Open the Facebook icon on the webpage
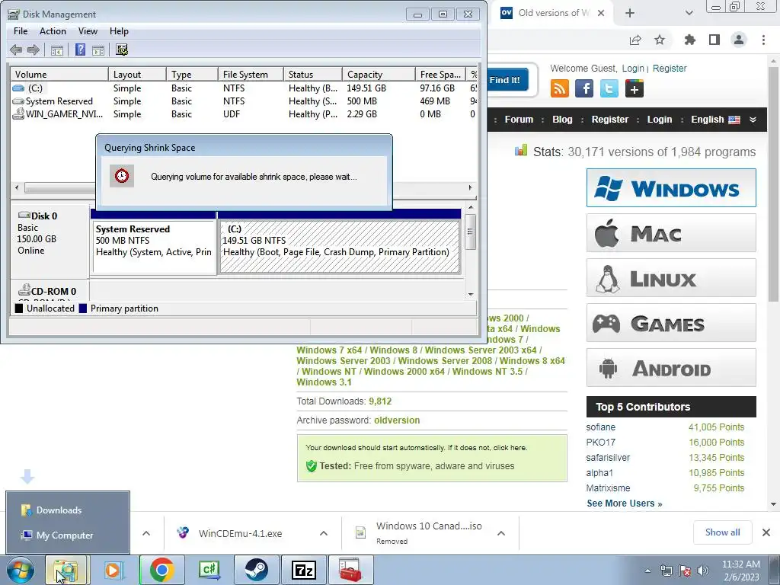Screen dimensions: 780x585 (584, 88)
